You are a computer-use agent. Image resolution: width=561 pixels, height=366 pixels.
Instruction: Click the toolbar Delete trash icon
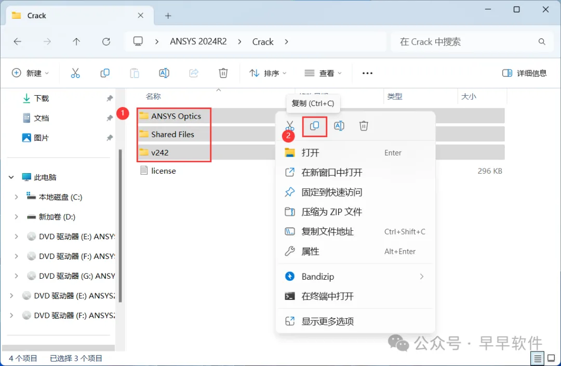click(x=223, y=73)
